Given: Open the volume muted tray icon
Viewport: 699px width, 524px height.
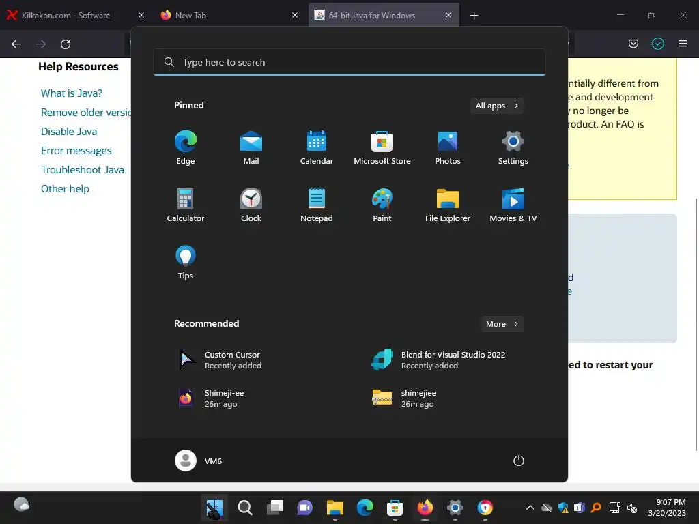Looking at the screenshot, I should pyautogui.click(x=632, y=508).
